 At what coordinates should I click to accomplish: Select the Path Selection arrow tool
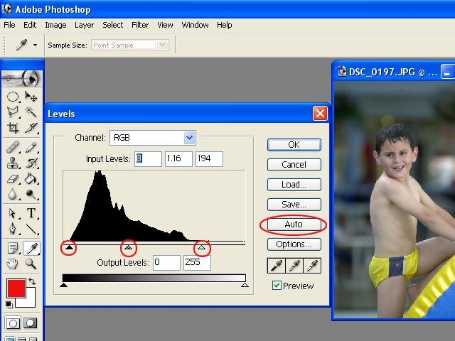click(13, 213)
